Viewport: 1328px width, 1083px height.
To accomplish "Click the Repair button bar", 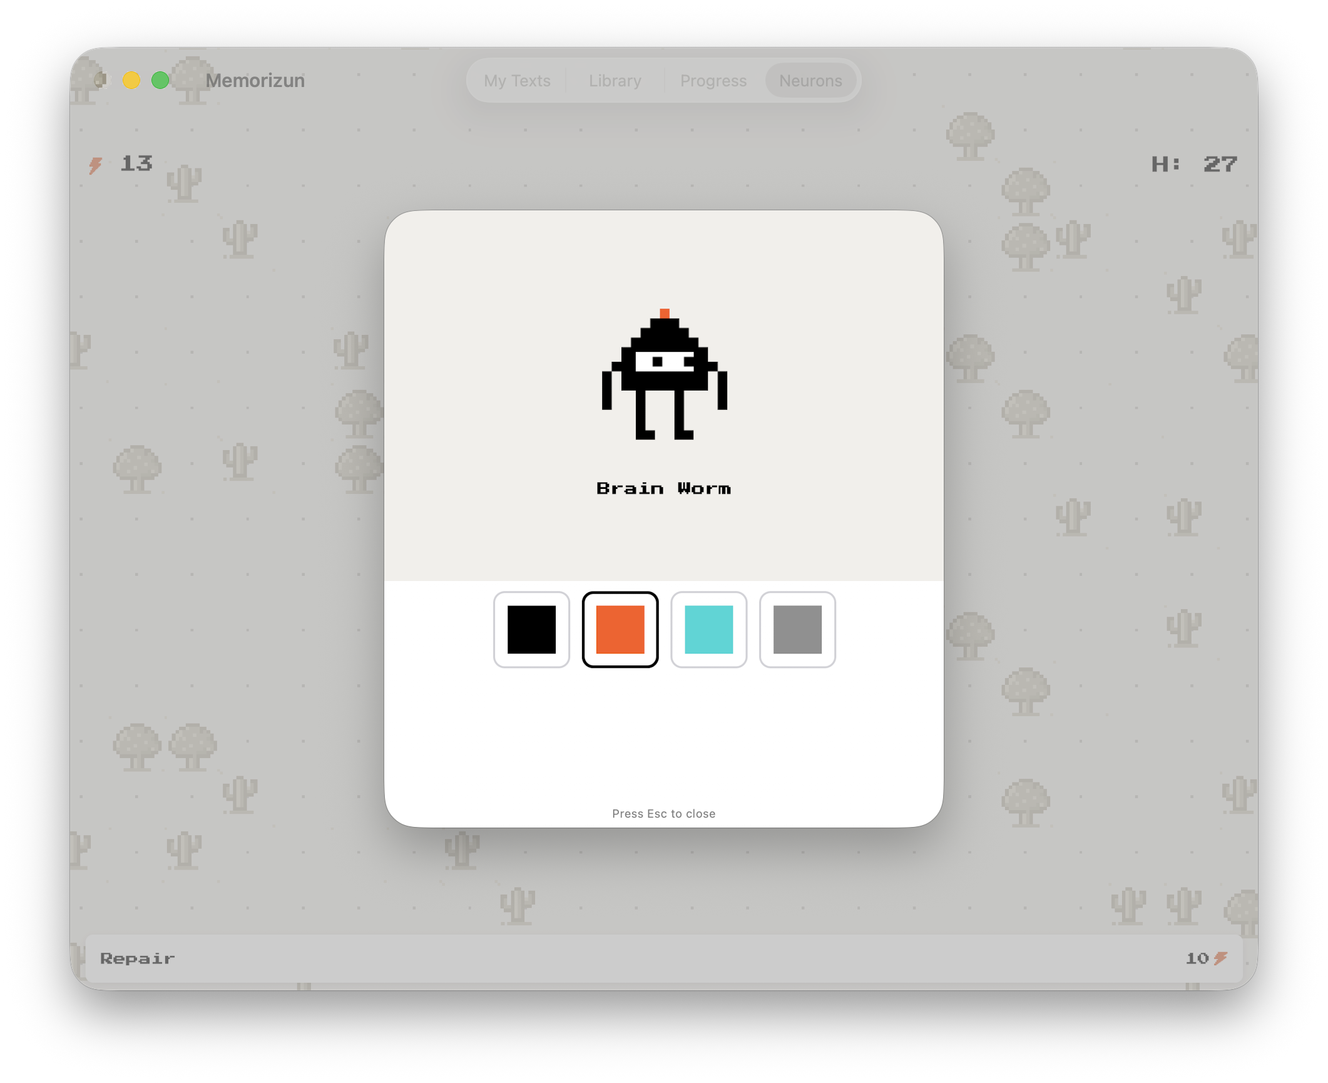I will (x=663, y=958).
